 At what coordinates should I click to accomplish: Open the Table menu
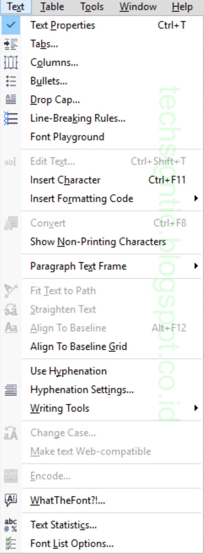[x=52, y=7]
